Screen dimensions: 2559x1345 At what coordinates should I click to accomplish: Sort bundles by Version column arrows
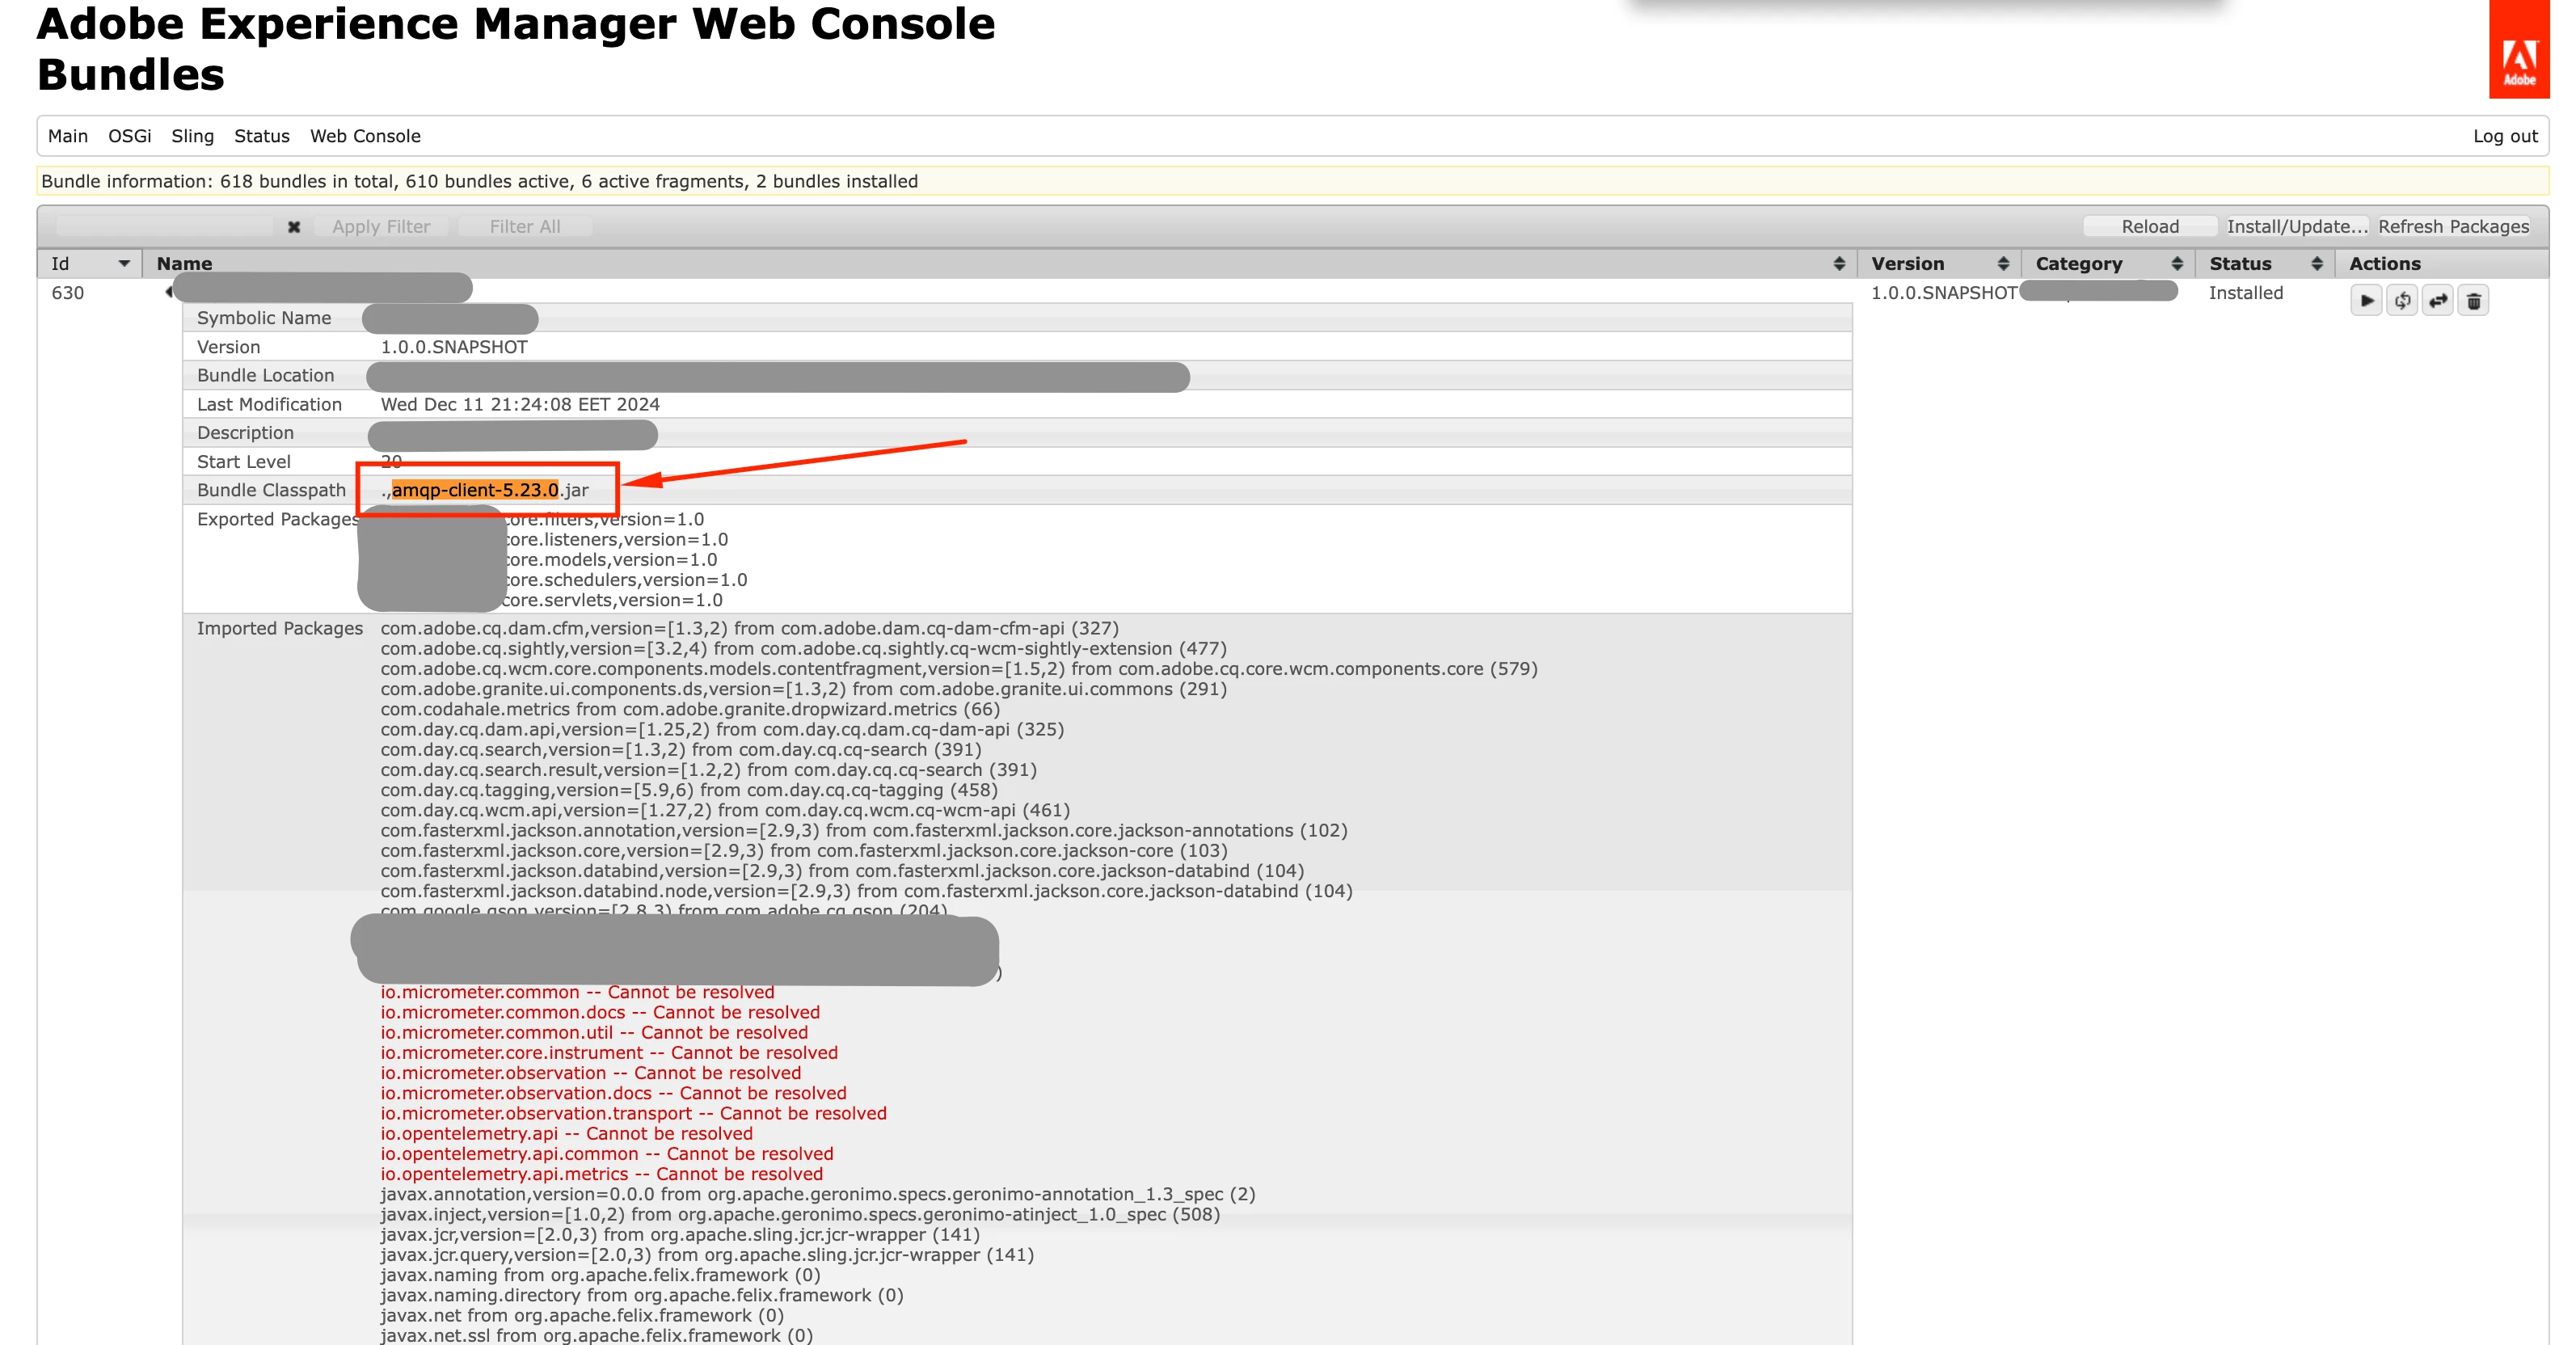tap(2003, 264)
